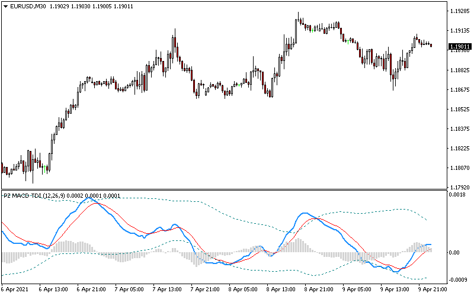Click the 1.17920 price axis label
The height and width of the screenshot is (296, 474).
457,187
